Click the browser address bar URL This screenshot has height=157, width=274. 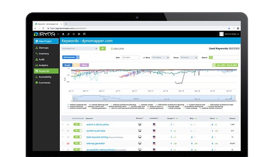click(68, 28)
